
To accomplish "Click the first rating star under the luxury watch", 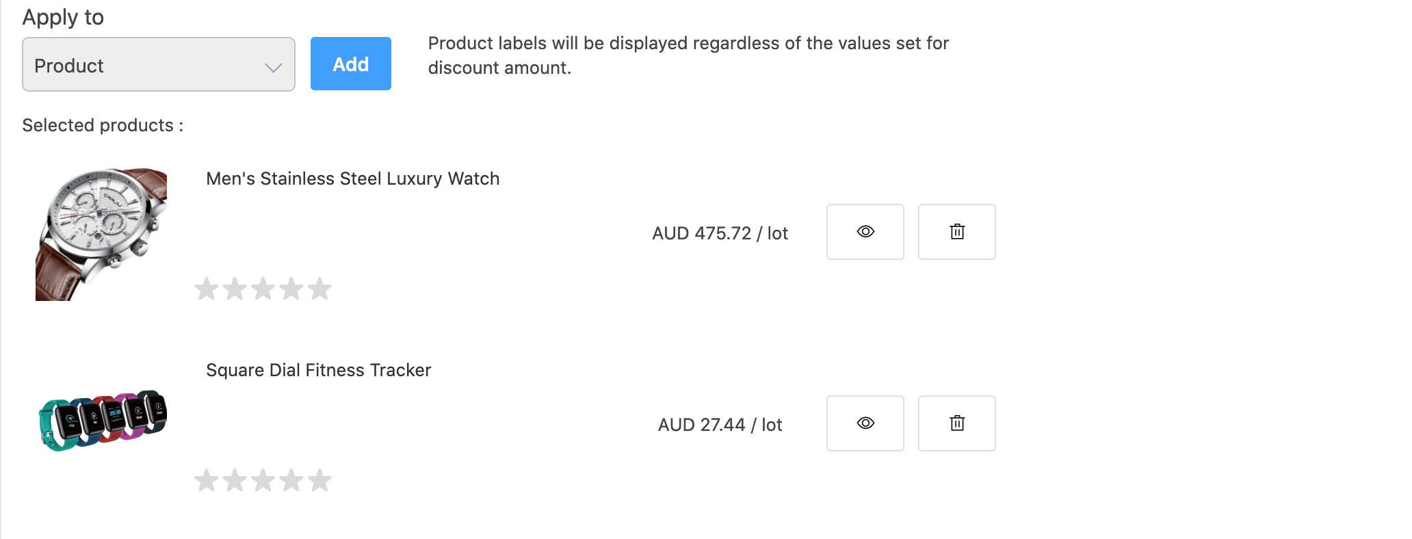I will pos(206,289).
